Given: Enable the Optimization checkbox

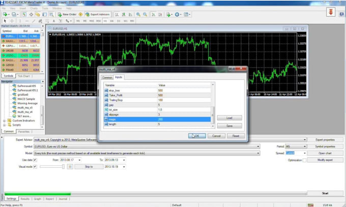Looking at the screenshot, I should [304, 160].
